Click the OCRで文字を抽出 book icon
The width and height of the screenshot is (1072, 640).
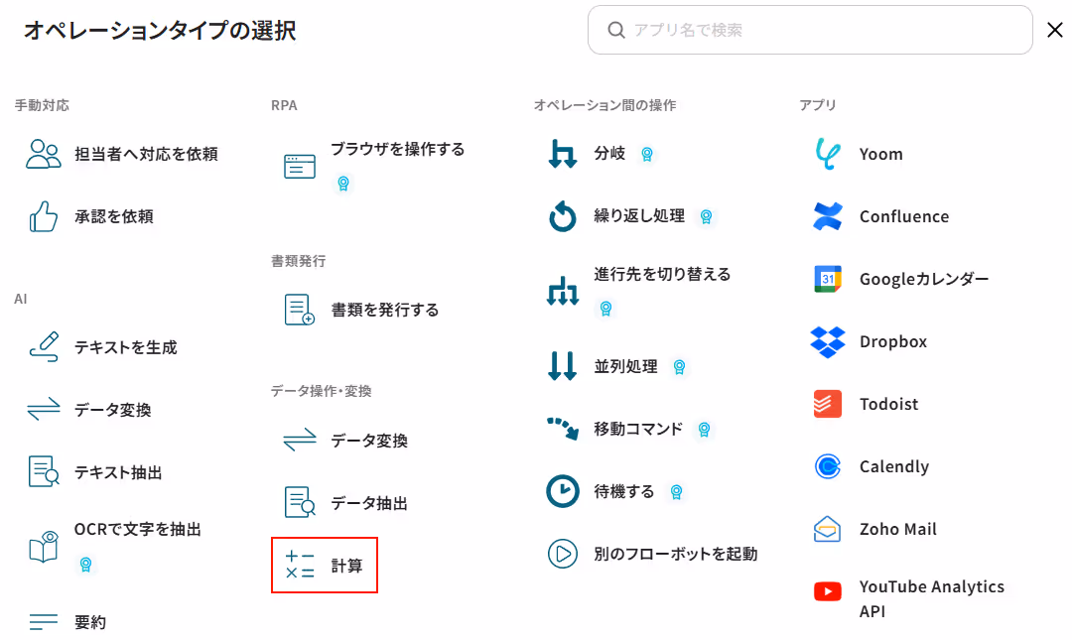43,547
